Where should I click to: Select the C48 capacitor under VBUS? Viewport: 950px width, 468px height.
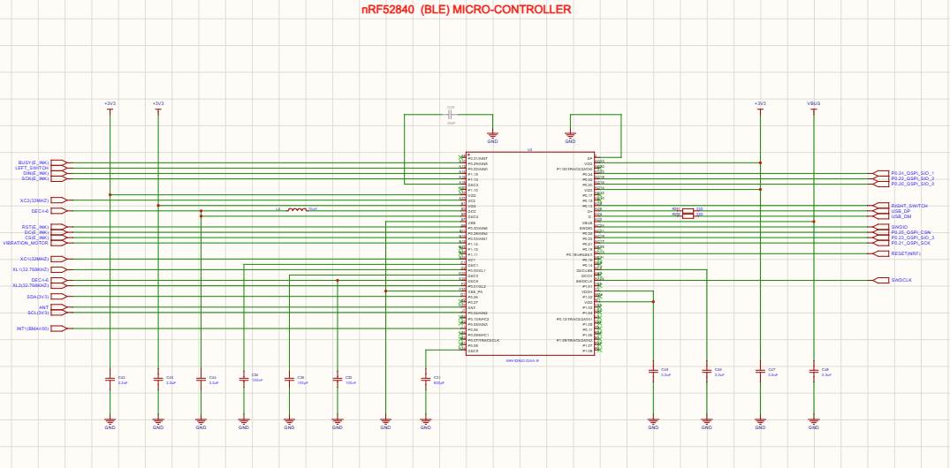click(x=813, y=371)
